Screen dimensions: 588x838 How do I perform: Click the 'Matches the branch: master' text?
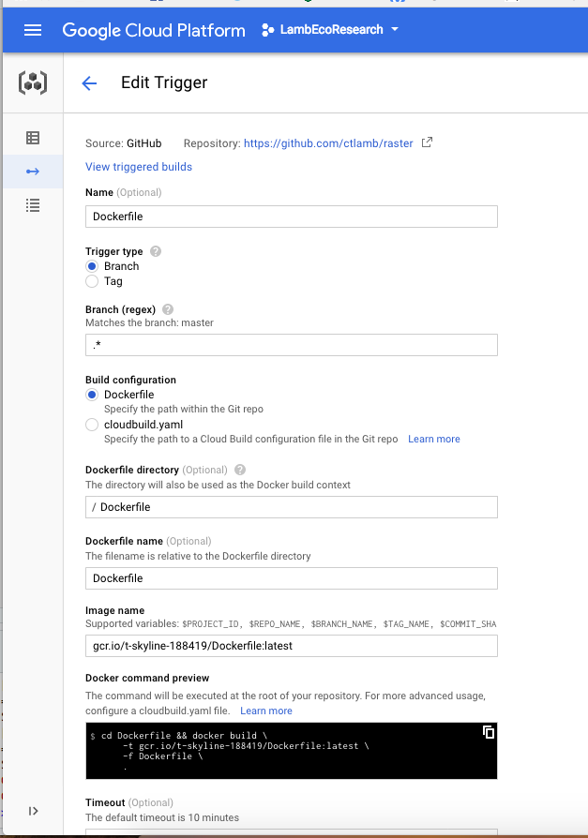pos(149,322)
